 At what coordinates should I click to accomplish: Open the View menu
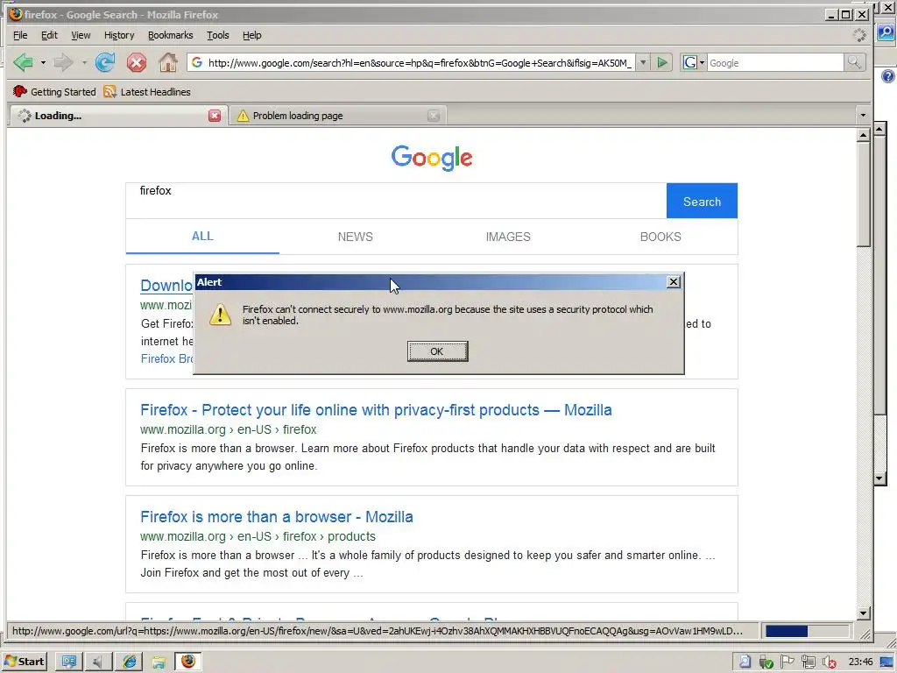click(81, 35)
